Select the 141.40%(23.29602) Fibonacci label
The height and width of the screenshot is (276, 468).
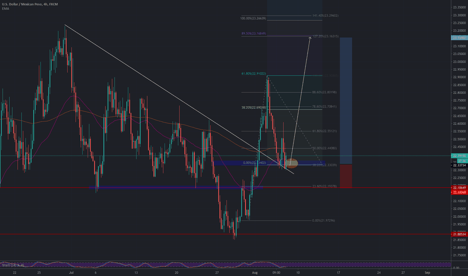[325, 16]
